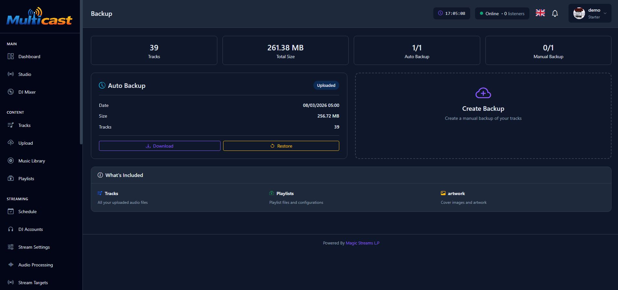The image size is (618, 290).
Task: Open the Online listeners status indicator
Action: [x=502, y=14]
